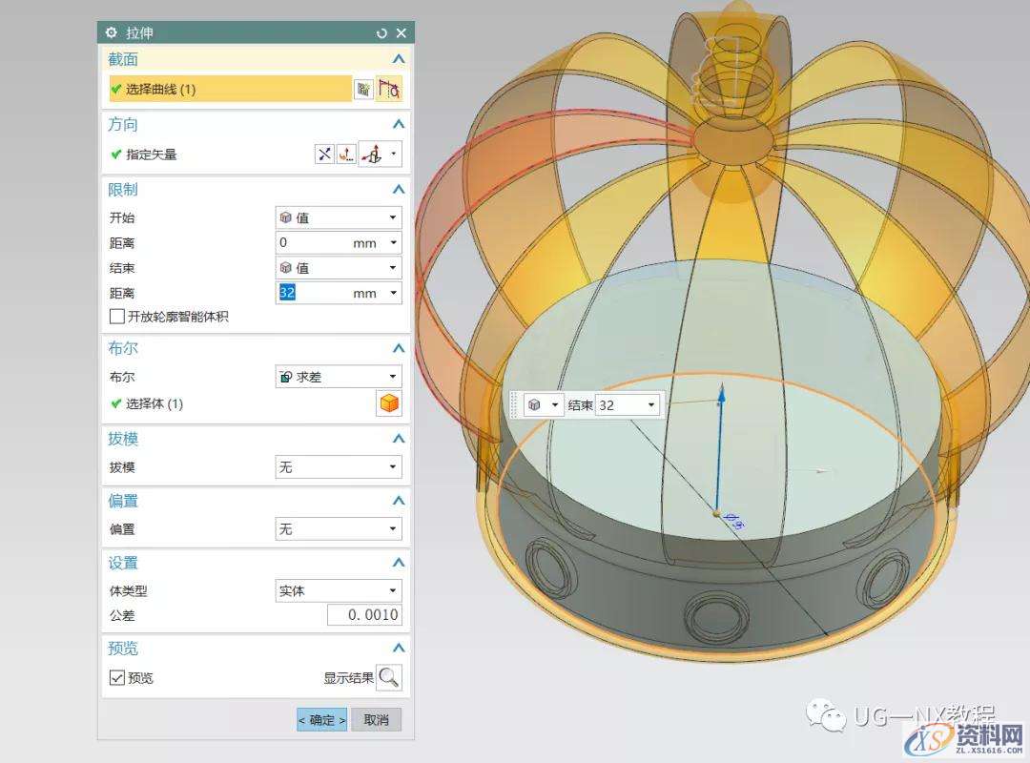This screenshot has width=1030, height=763.
Task: Click the 取消 button
Action: [376, 720]
